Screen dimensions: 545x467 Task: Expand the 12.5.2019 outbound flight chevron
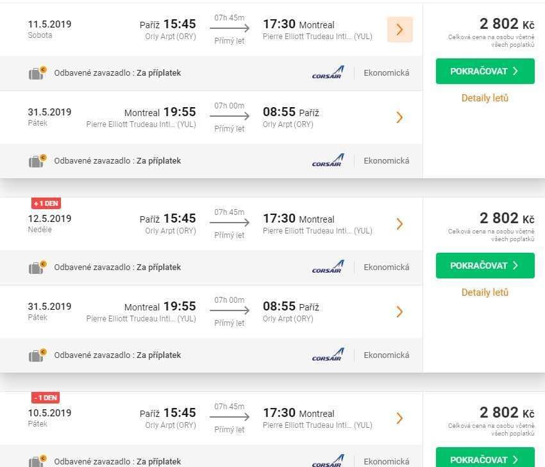[399, 224]
